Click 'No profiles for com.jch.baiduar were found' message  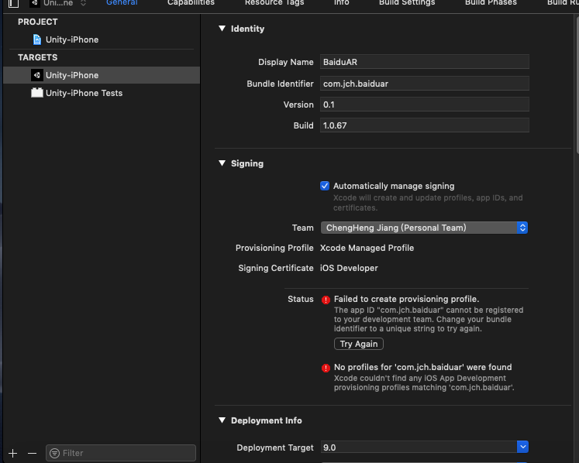coord(422,367)
